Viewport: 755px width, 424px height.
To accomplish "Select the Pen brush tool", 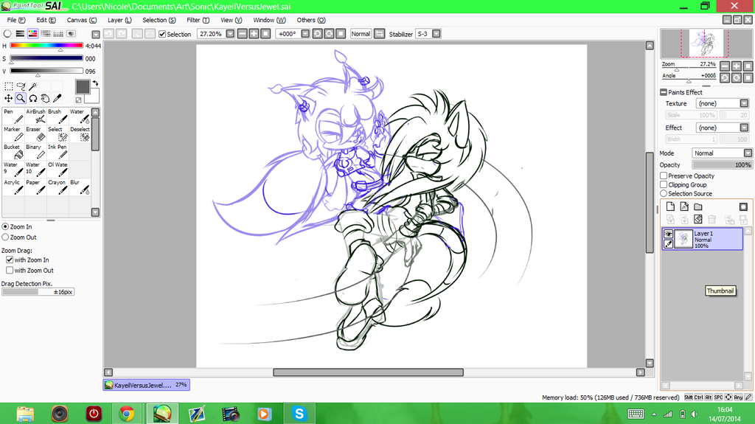I will tap(13, 116).
